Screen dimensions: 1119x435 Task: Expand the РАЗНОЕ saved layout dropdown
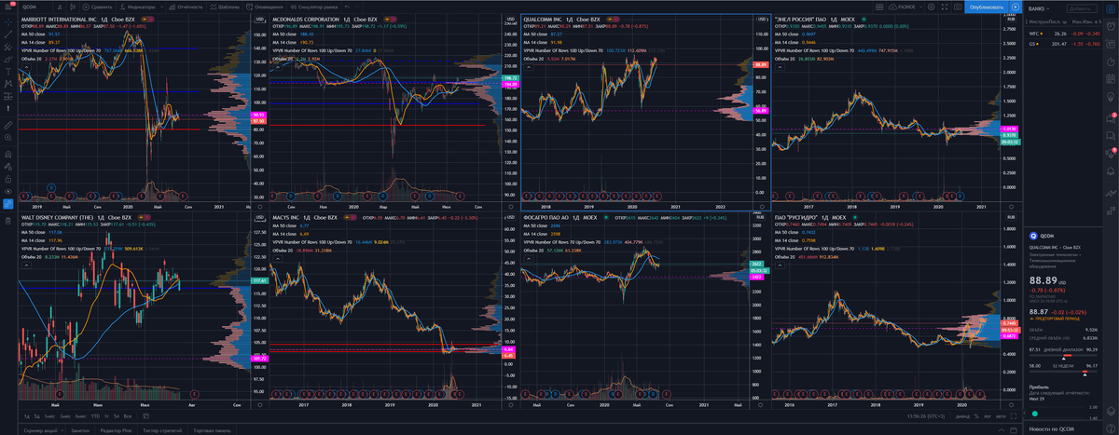click(x=905, y=7)
